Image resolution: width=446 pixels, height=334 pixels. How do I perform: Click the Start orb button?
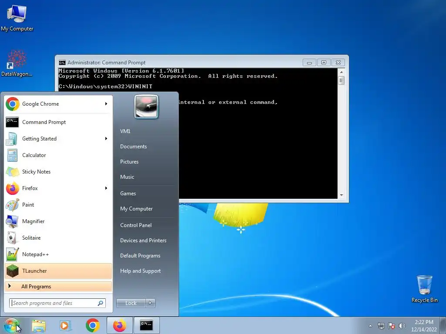pyautogui.click(x=11, y=325)
